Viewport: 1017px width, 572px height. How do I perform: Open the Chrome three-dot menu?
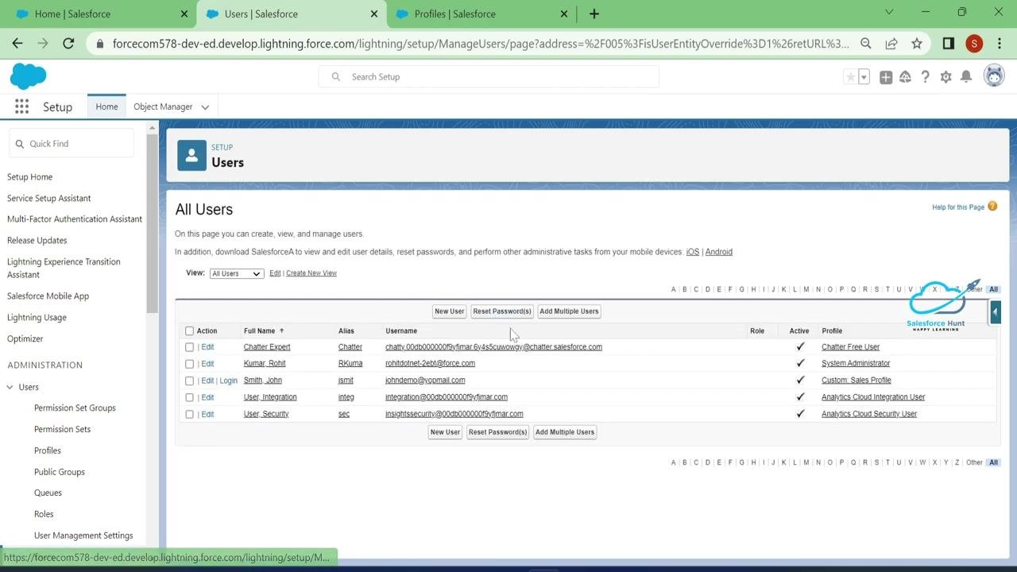point(1000,44)
